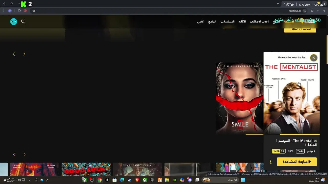
Task: Open the الأنمي menu item
Action: pos(201,21)
